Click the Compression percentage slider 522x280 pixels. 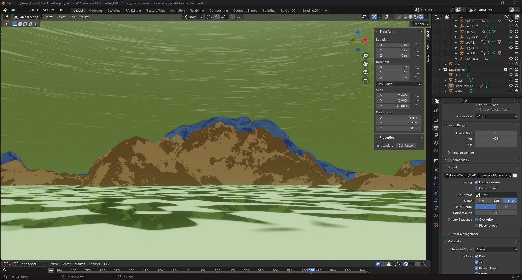(496, 213)
